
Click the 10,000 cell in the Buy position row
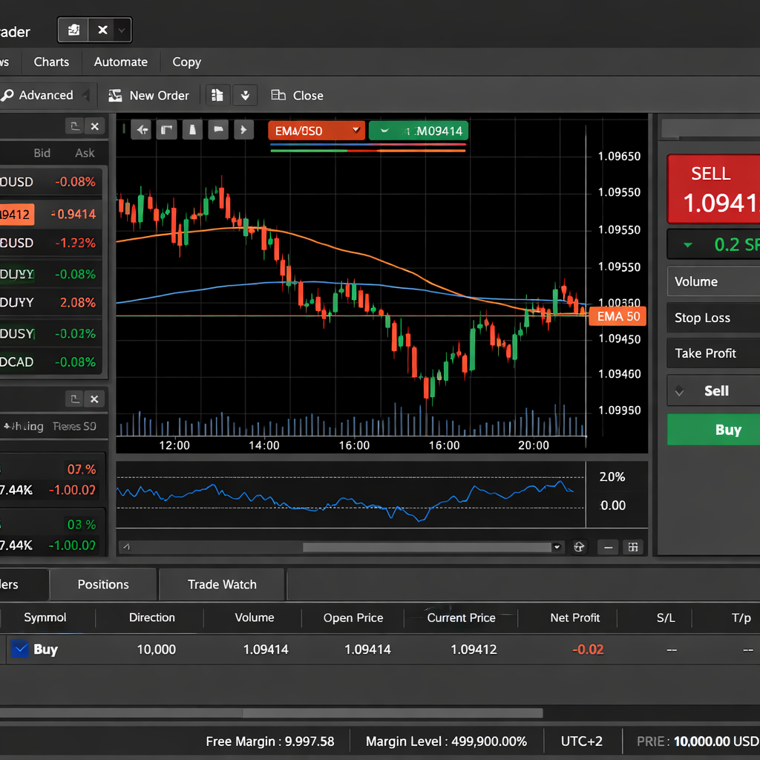pos(157,649)
